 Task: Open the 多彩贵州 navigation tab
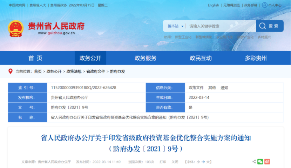(x=256, y=58)
